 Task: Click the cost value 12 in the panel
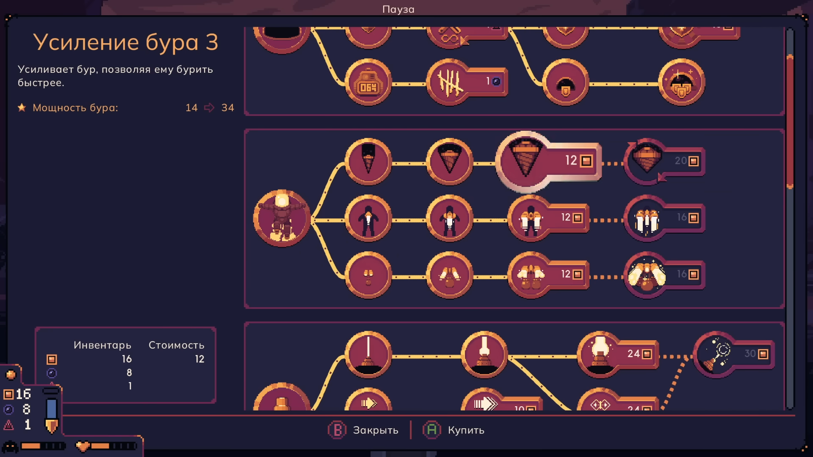(x=199, y=359)
